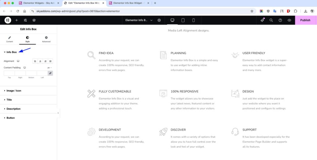This screenshot has height=160, width=317.
Task: Preview changes with the eye icon
Action: (289, 20)
